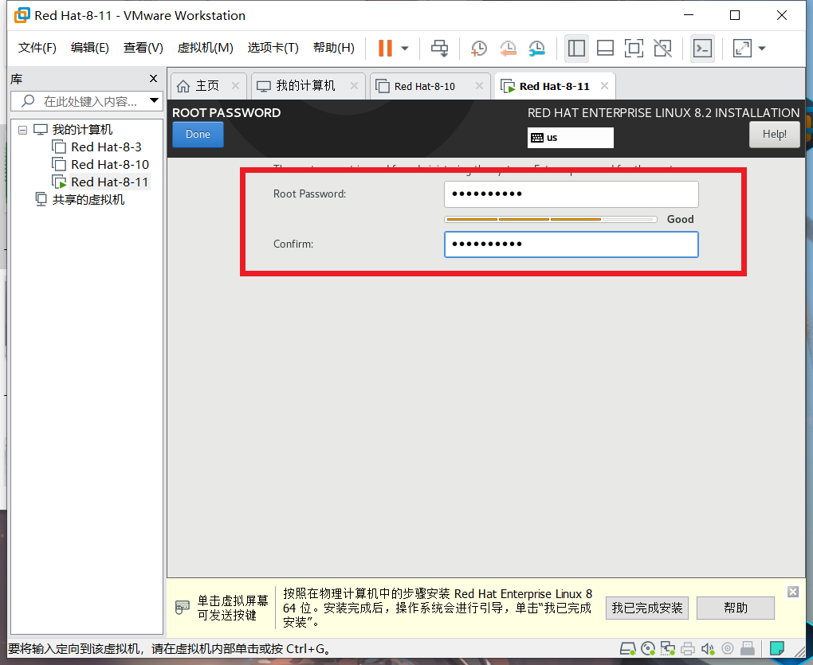Close the 主页 tab

point(235,86)
